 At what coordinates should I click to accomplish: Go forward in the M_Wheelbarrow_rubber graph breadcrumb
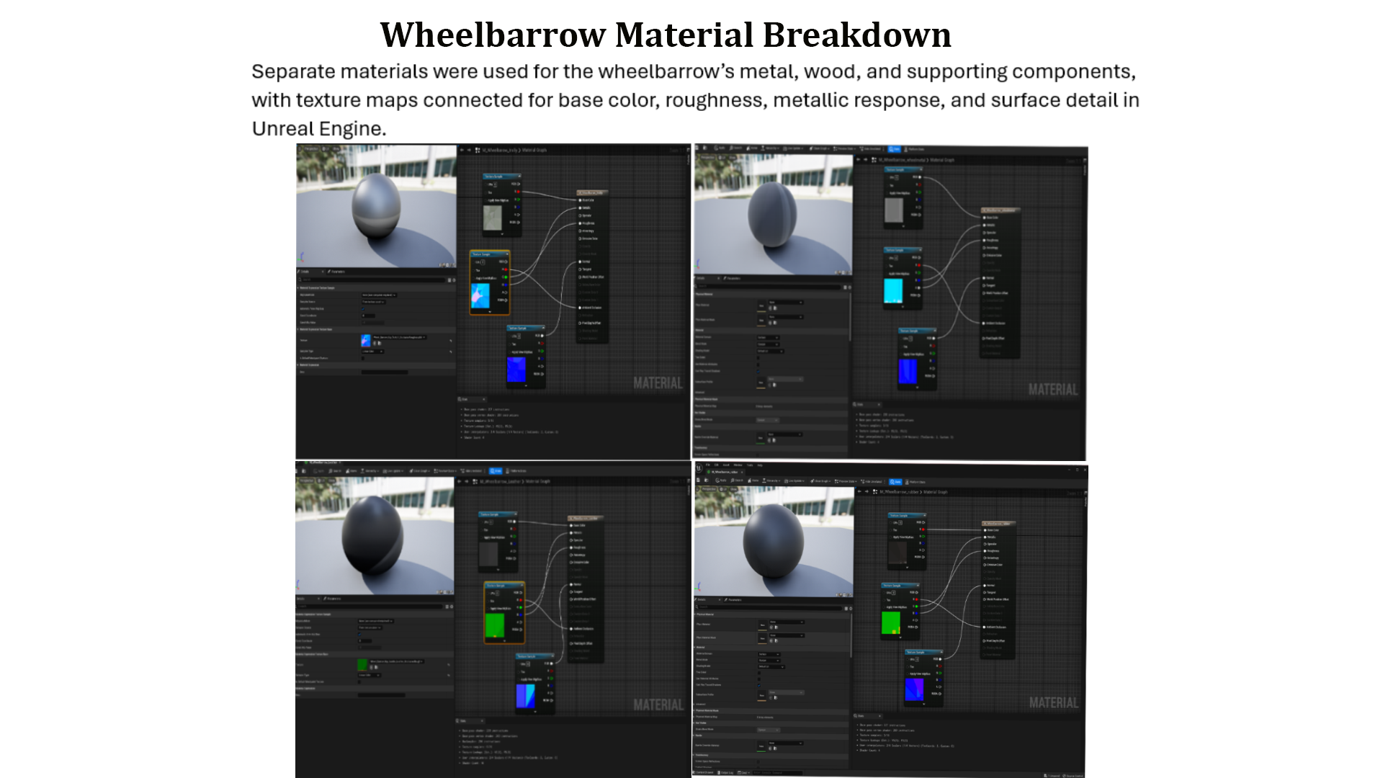point(867,491)
